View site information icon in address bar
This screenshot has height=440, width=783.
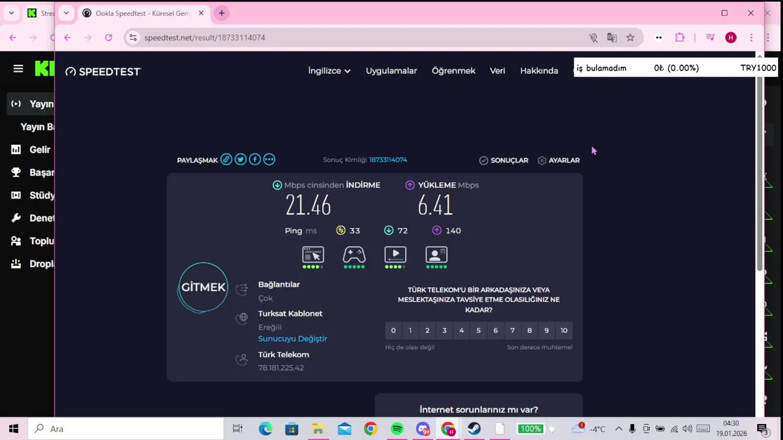pos(133,37)
